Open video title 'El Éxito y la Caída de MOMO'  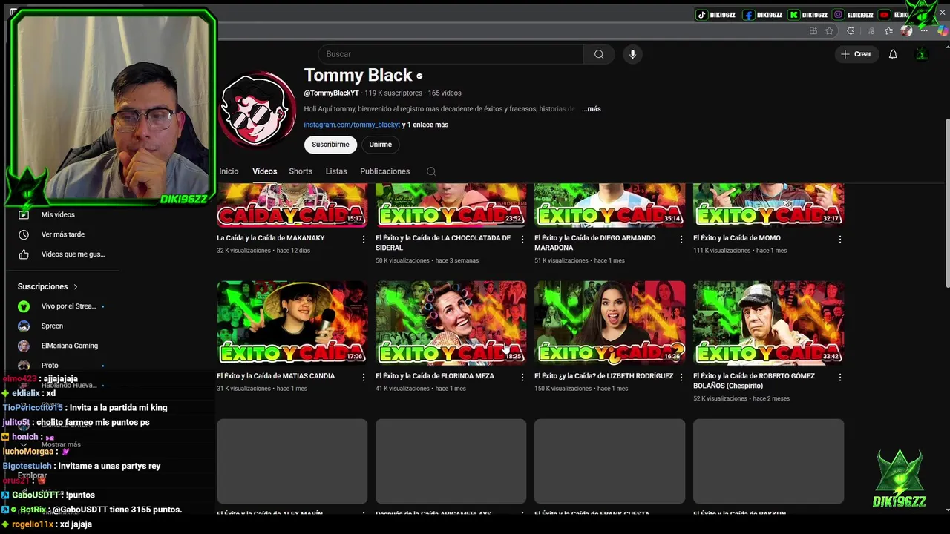(737, 238)
